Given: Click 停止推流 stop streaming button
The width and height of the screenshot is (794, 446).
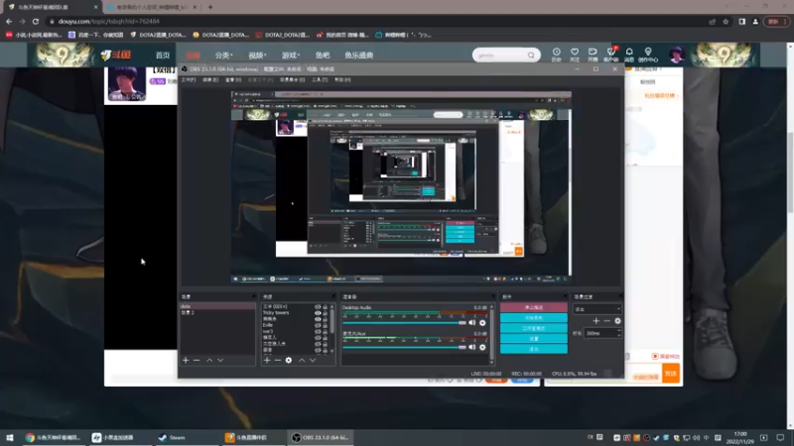Looking at the screenshot, I should tap(534, 307).
